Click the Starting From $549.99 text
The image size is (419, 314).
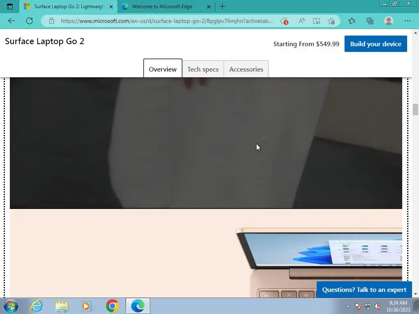(306, 44)
